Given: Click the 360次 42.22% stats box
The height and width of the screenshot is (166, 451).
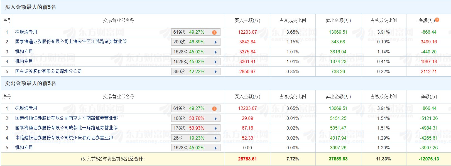Looking at the screenshot, I should coord(196,71).
